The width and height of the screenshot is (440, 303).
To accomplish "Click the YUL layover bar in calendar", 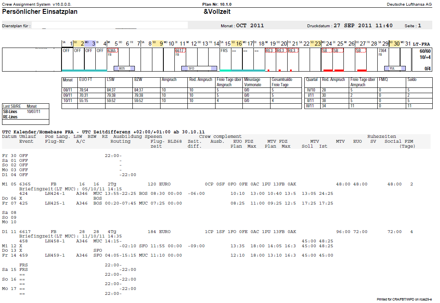I will [395, 68].
